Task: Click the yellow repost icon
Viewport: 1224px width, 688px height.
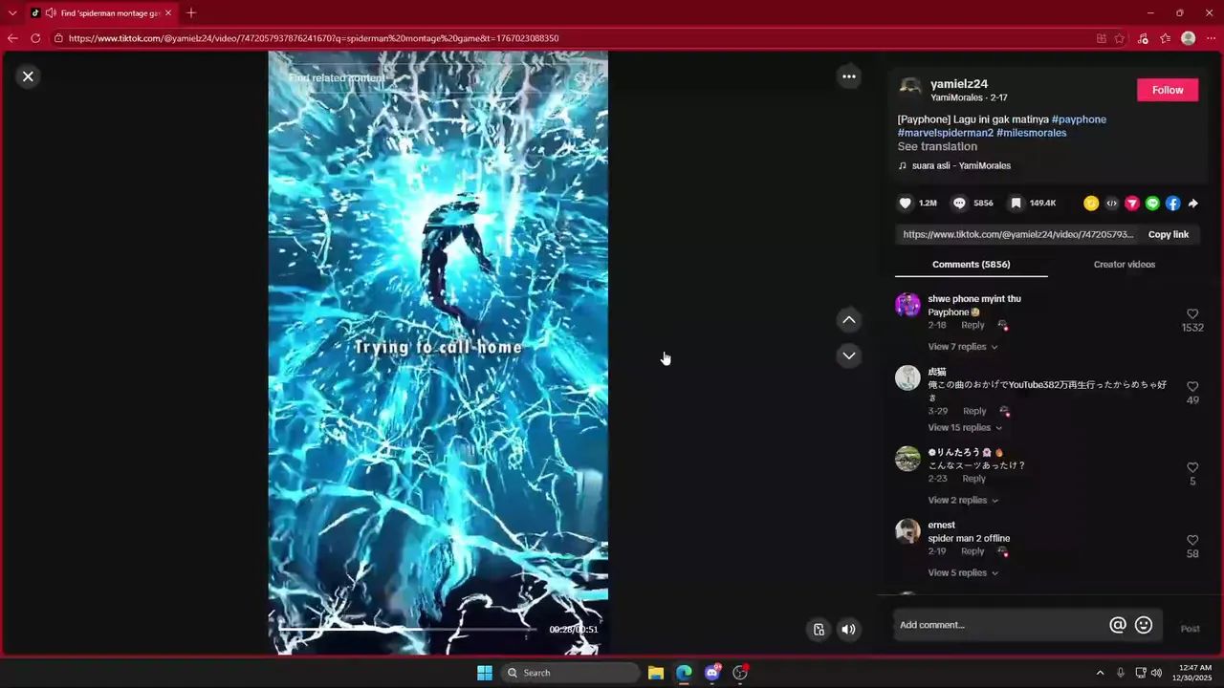Action: (1091, 204)
